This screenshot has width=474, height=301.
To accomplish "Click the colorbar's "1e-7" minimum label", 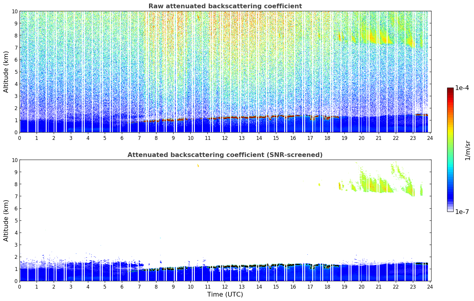I will 462,212.
